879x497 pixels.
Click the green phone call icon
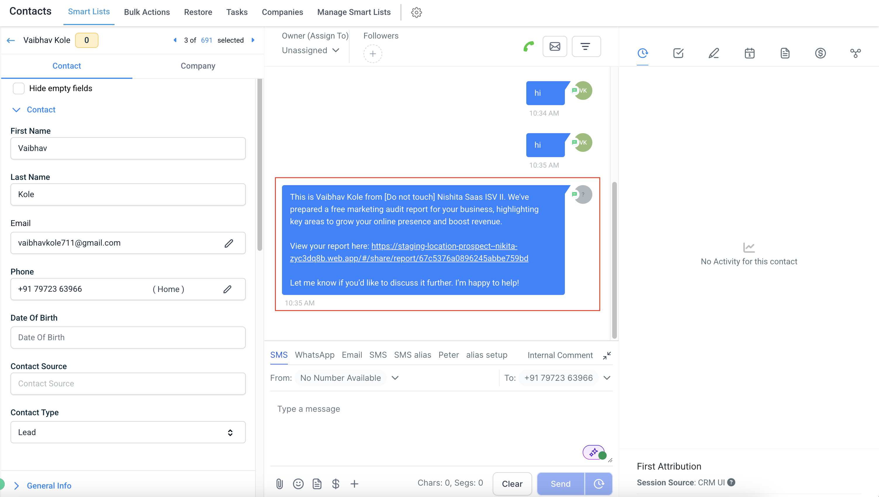click(x=528, y=46)
